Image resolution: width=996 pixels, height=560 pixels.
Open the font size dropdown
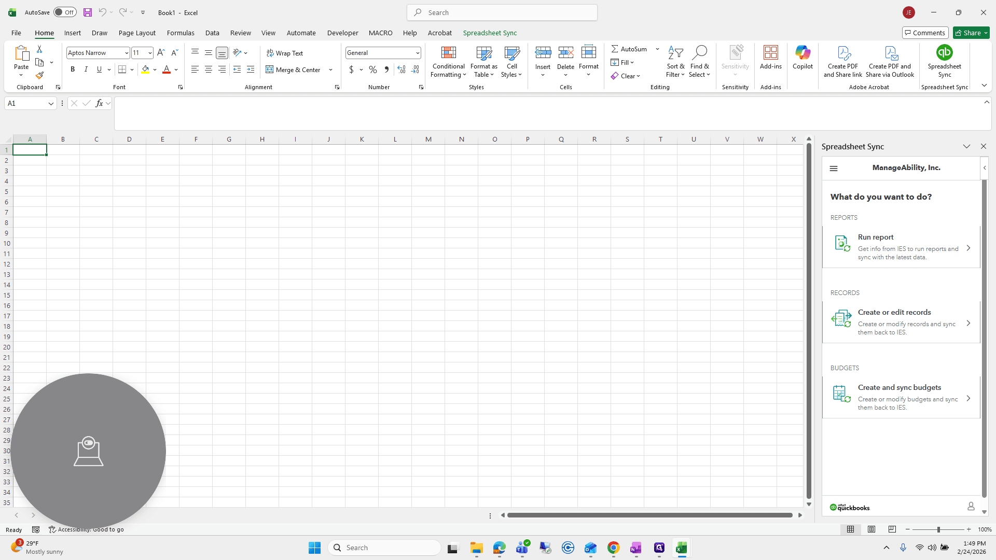click(x=149, y=53)
